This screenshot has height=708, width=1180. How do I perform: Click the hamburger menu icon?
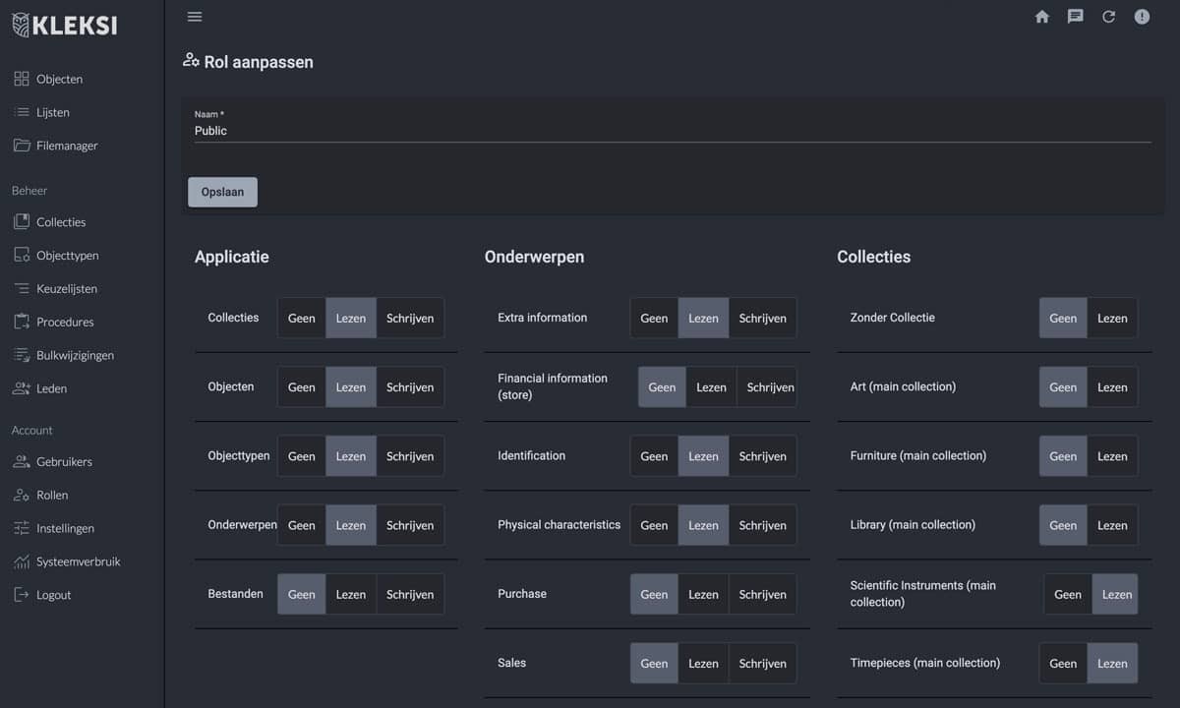coord(195,17)
